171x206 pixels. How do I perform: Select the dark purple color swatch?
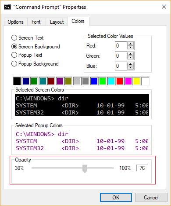point(60,81)
